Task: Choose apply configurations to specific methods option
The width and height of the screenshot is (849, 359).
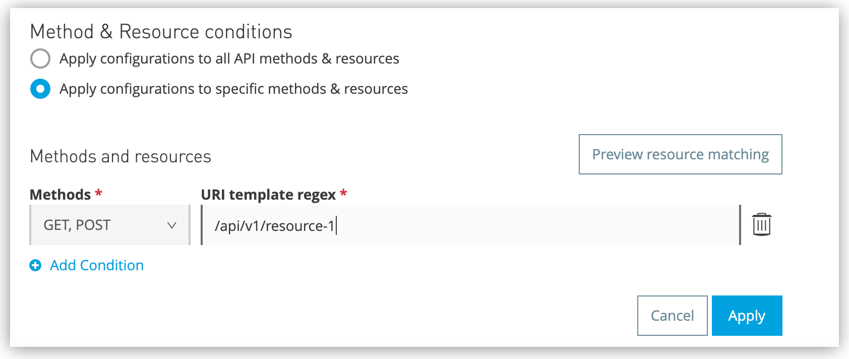Action: (x=40, y=89)
